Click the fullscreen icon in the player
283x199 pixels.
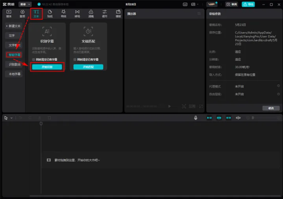pyautogui.click(x=201, y=106)
